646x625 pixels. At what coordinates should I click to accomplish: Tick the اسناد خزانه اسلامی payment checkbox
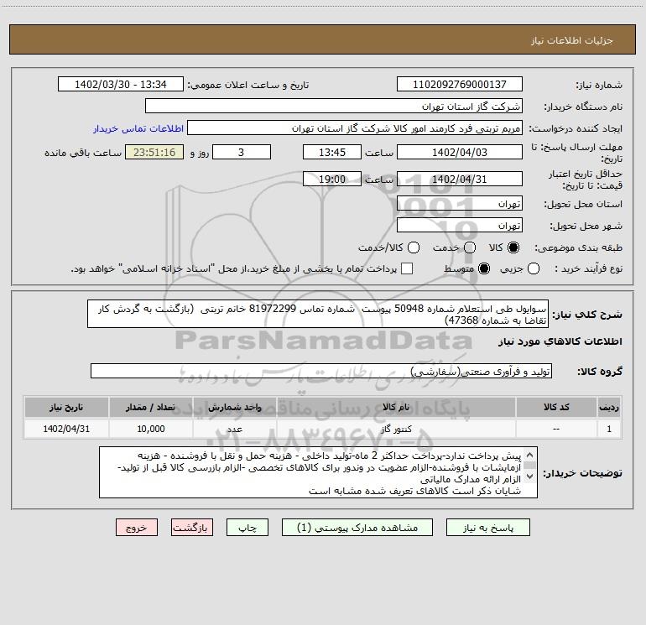tap(407, 269)
